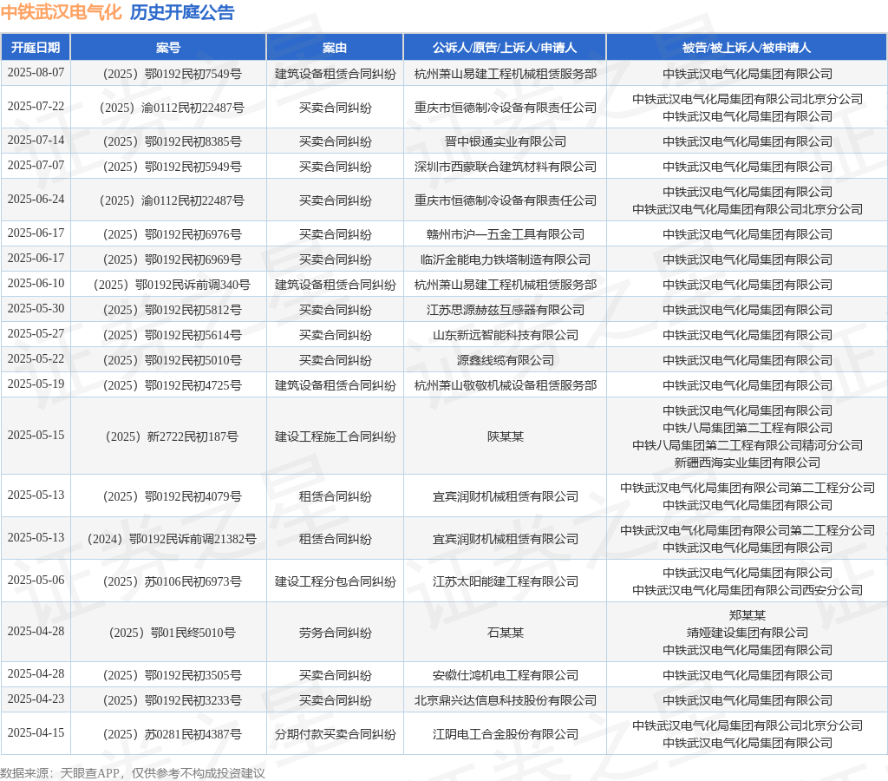This screenshot has width=888, height=781.
Task: Click defendant "中铁八局集团第二工程有限公司精河分公司"
Action: coord(747,445)
